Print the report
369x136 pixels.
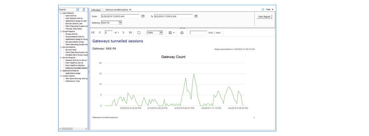[182, 33]
